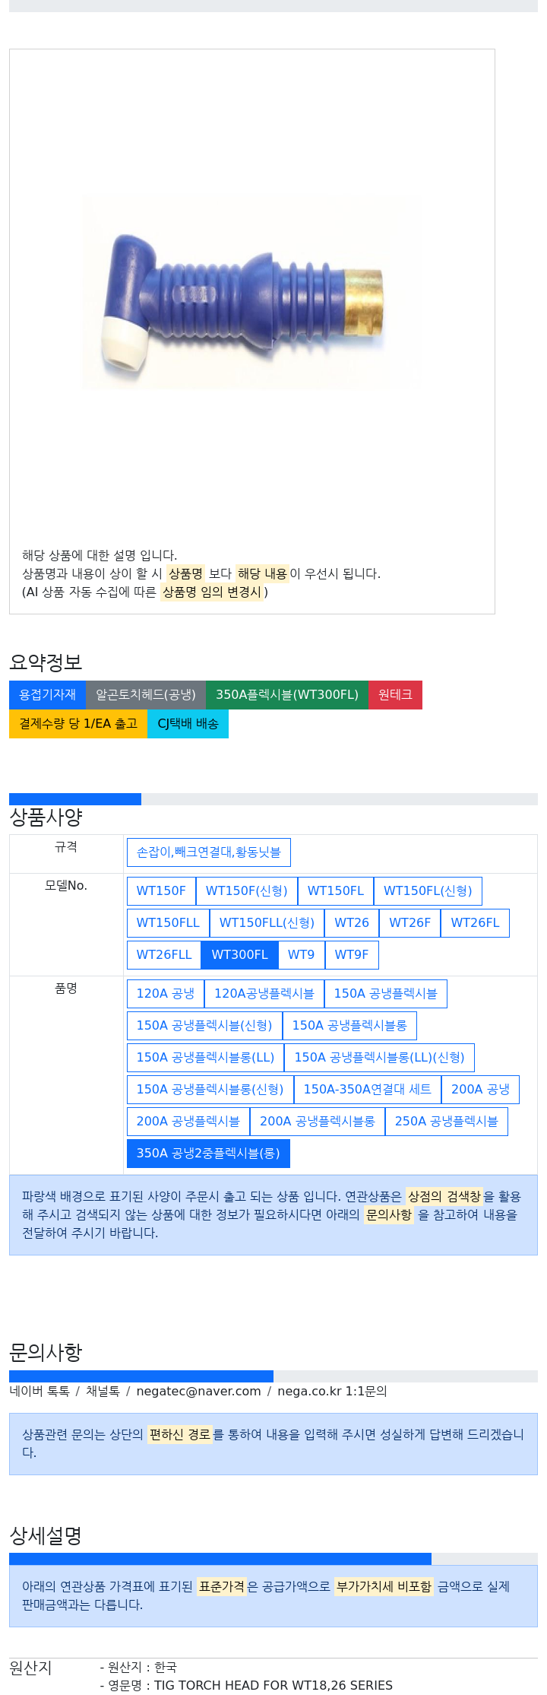Select the highlighted WT300FL model
This screenshot has height=1695, width=547.
pyautogui.click(x=239, y=955)
